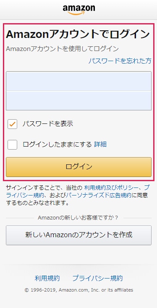Open プライバシー規約 link in the sign-in agreement text
Screen dimensions: 157x308
coord(25,196)
